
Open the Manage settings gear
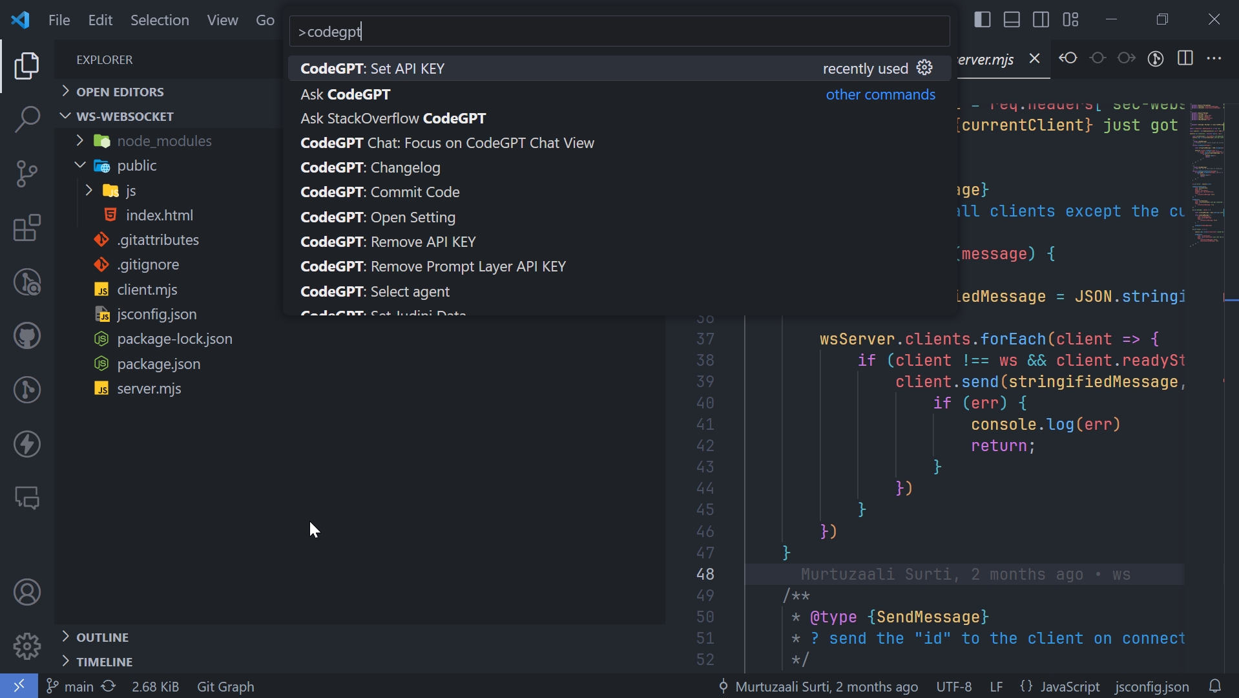[x=27, y=646]
